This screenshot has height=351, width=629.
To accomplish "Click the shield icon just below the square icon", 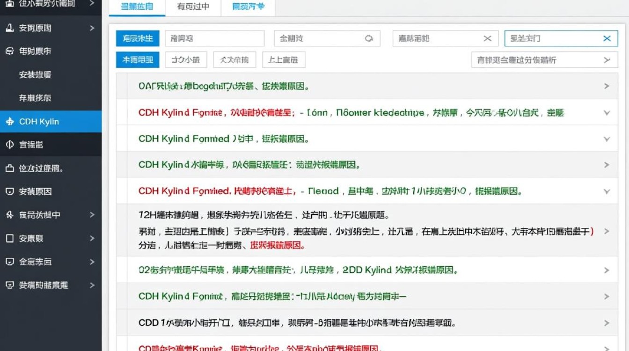I will [9, 262].
